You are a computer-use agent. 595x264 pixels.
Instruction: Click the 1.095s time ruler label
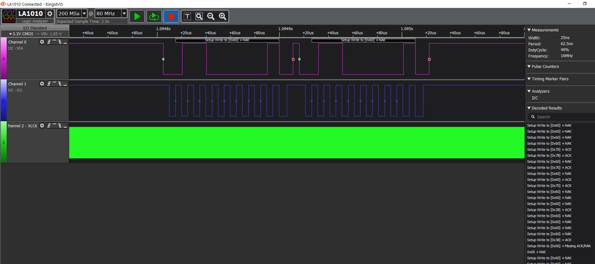pos(407,29)
